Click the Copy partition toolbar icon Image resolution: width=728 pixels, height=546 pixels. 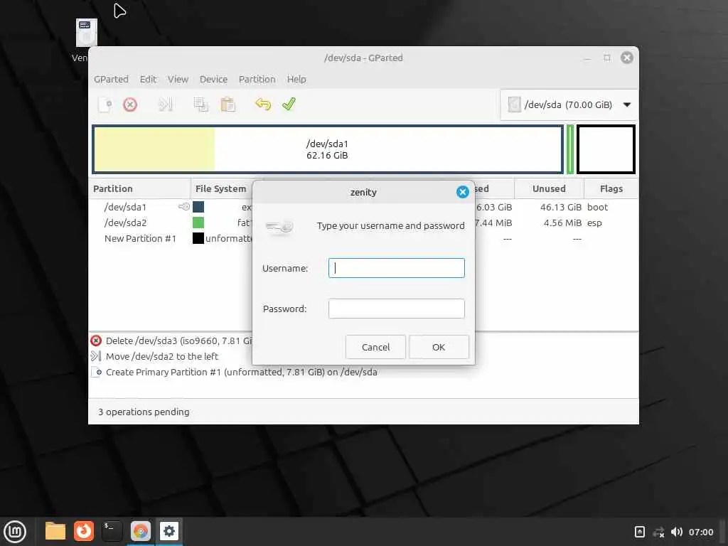click(201, 105)
